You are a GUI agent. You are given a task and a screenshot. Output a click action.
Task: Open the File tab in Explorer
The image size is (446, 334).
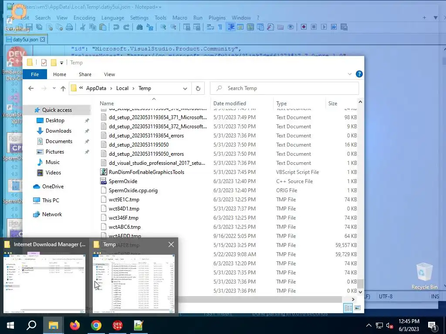(x=35, y=74)
